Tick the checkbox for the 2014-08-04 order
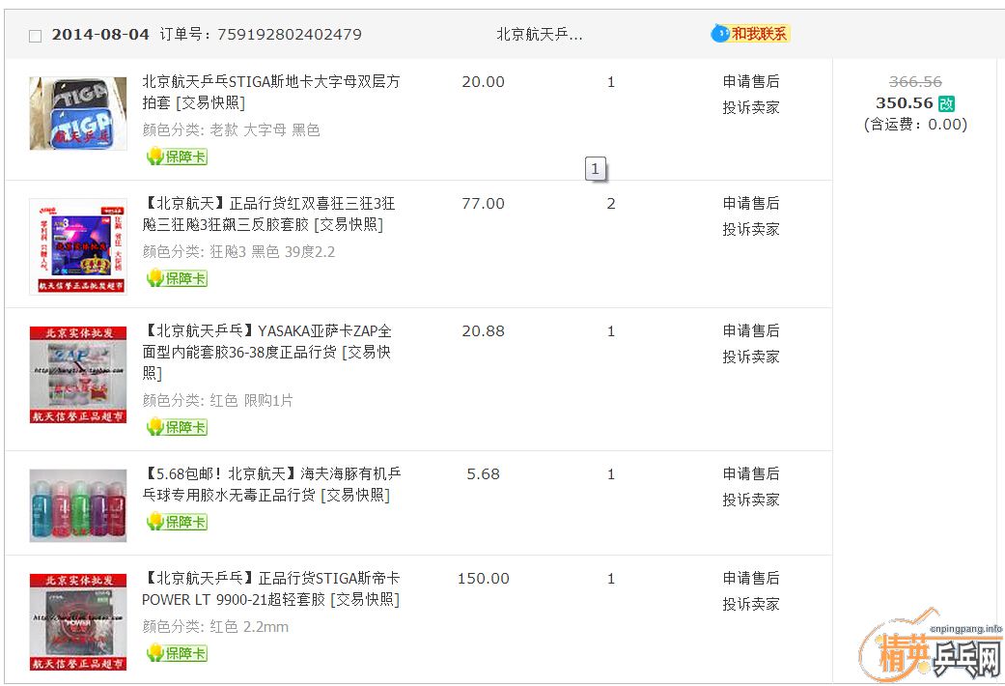 pyautogui.click(x=36, y=36)
